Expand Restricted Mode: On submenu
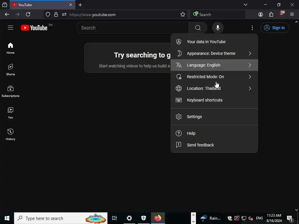This screenshot has height=224, width=299. (214, 77)
